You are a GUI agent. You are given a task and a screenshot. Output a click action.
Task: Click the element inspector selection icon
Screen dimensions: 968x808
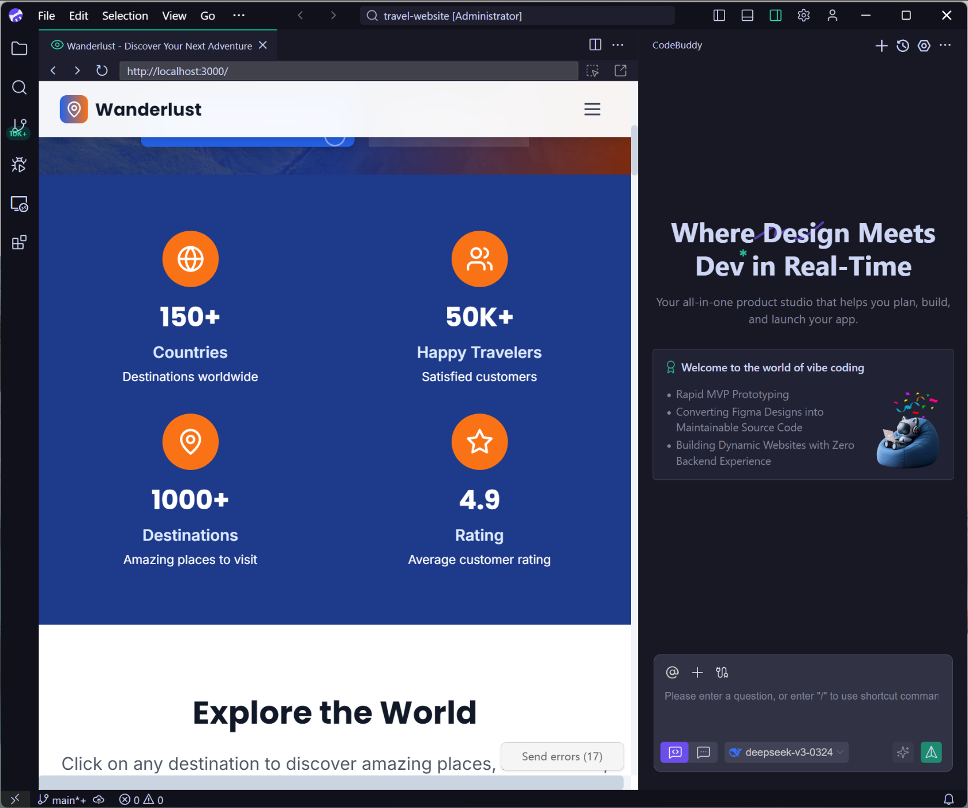tap(592, 71)
